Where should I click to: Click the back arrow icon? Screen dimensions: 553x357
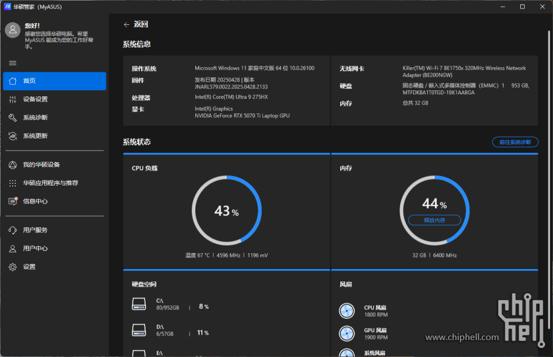(126, 25)
